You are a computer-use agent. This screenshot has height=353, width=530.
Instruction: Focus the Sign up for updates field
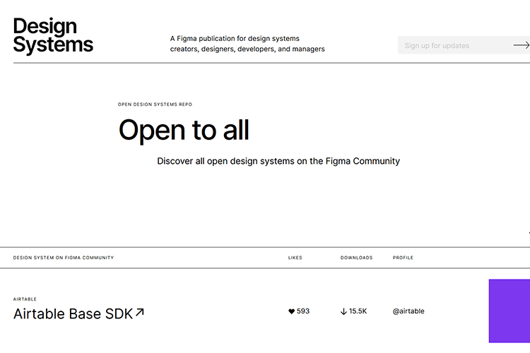[452, 45]
